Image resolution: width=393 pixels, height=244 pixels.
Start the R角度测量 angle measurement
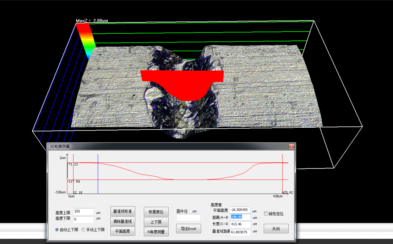coord(156,232)
